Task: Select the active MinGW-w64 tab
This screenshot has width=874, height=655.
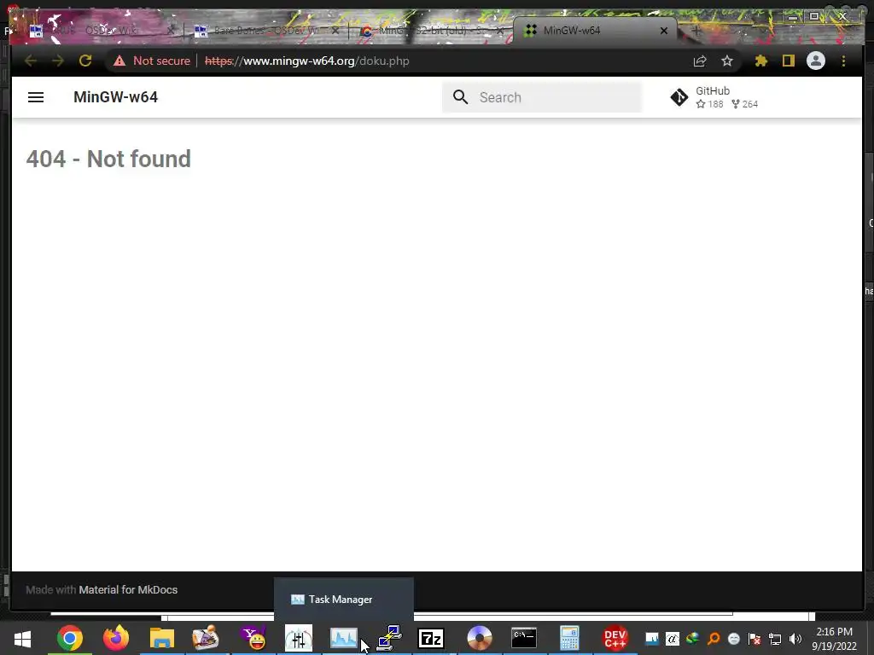Action: coord(595,31)
